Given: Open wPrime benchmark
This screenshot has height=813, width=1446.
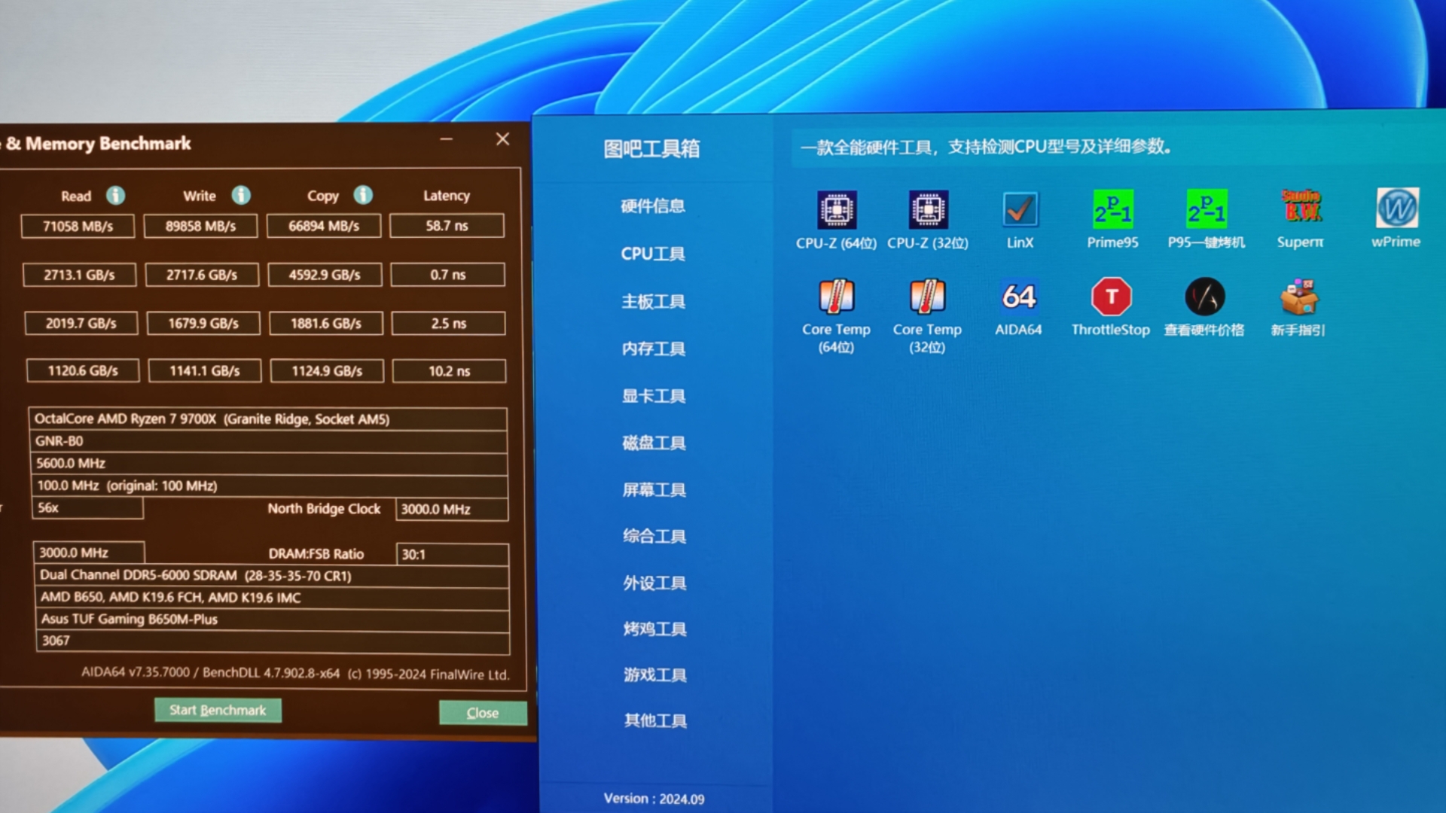Looking at the screenshot, I should (1396, 219).
